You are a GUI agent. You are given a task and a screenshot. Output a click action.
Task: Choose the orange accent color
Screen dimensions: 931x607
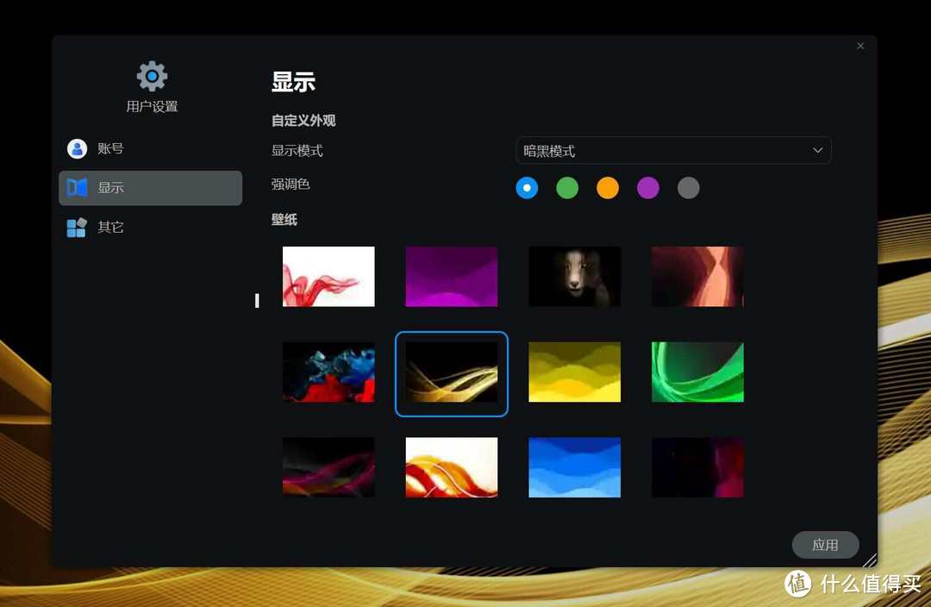pos(608,188)
